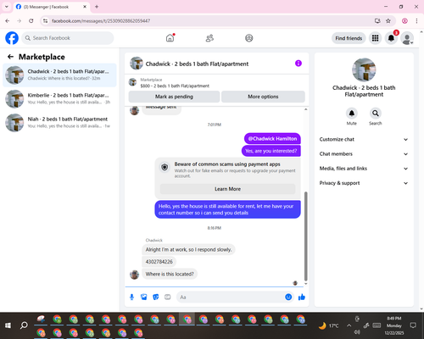
Task: Click More options button
Action: coord(263,97)
